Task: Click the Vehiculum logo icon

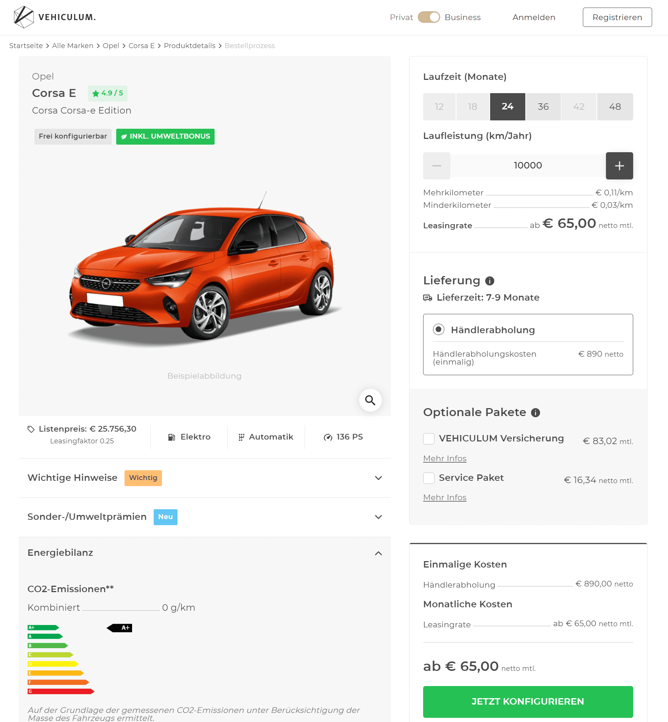Action: click(23, 17)
